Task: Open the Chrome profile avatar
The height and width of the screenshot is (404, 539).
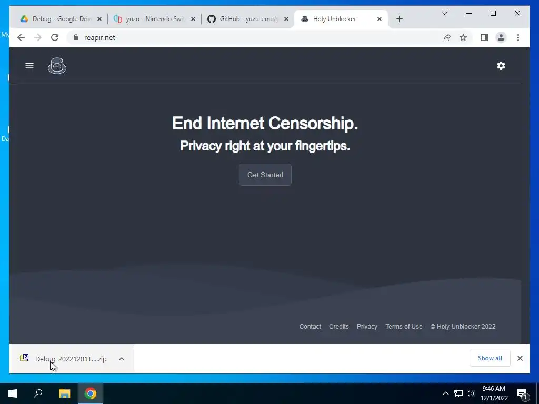Action: 501,37
